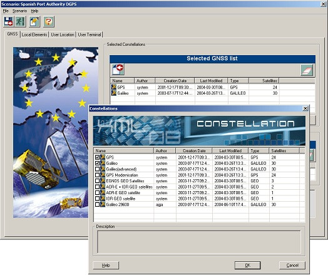Switch to the GNSS tab

click(13, 34)
